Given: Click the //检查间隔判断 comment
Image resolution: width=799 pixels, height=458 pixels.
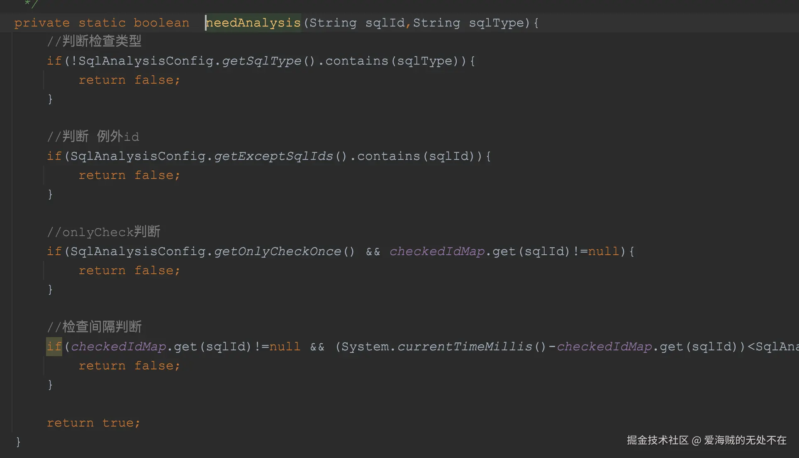Looking at the screenshot, I should pyautogui.click(x=94, y=327).
